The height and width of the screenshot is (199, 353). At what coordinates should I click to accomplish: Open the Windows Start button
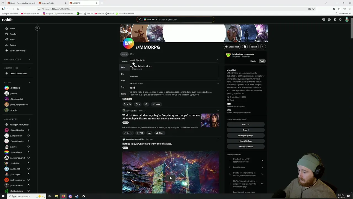pyautogui.click(x=3, y=196)
